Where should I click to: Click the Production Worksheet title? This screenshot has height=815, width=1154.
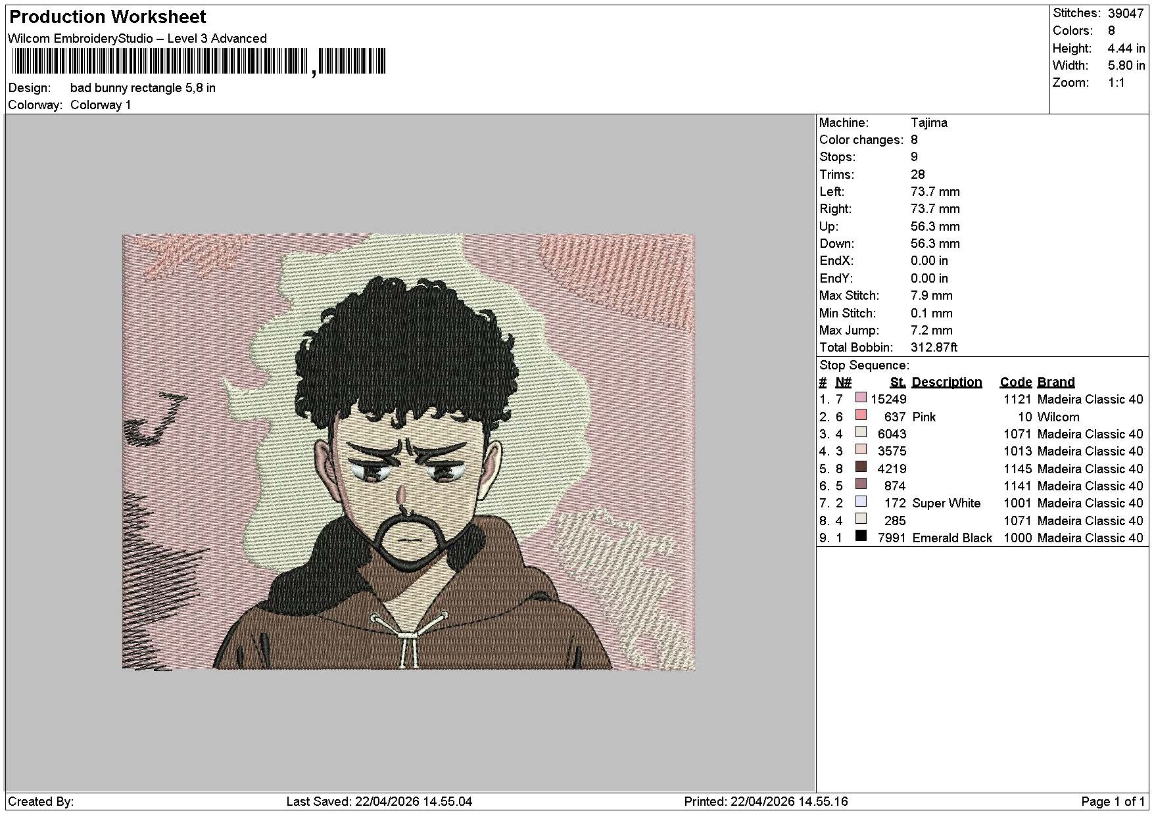pyautogui.click(x=108, y=17)
